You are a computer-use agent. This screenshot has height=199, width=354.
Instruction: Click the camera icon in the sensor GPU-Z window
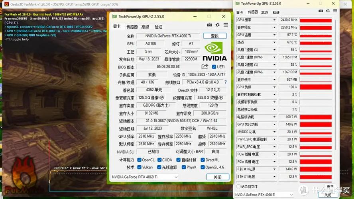pos(321,11)
